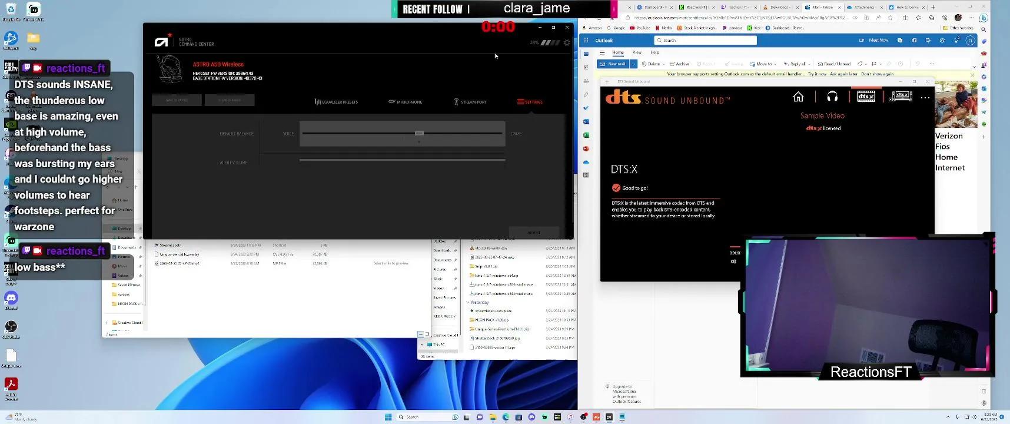Open Outlook account avatar FT

coord(971,40)
